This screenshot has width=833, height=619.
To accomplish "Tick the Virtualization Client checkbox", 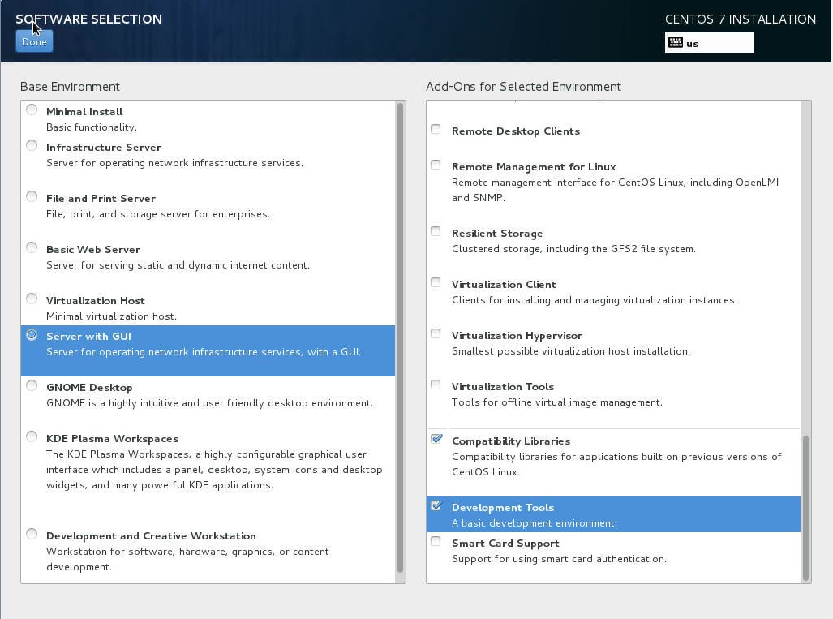I will click(436, 283).
